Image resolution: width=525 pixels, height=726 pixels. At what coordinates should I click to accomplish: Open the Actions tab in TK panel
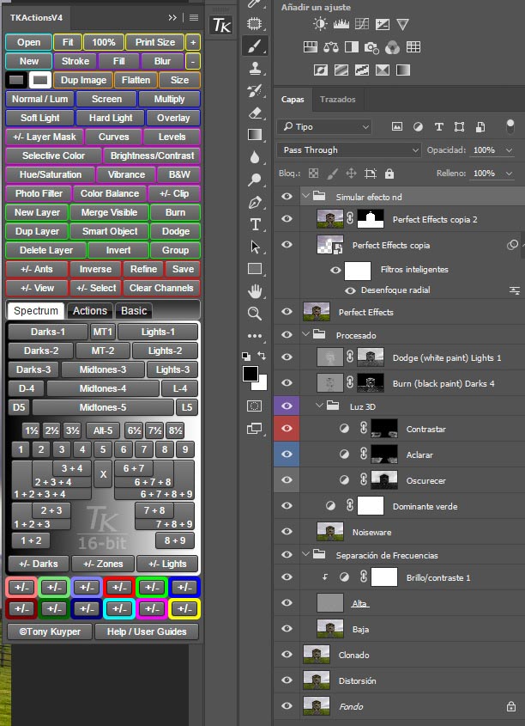pos(89,311)
